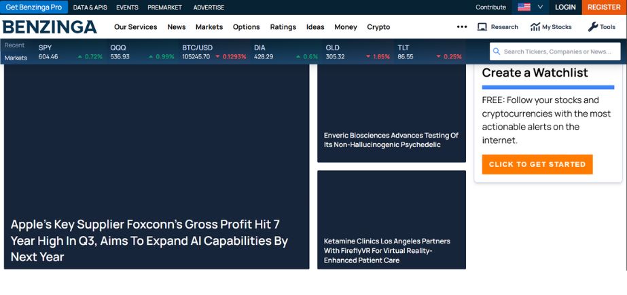Click QQQ 0.99% change value

coord(165,57)
